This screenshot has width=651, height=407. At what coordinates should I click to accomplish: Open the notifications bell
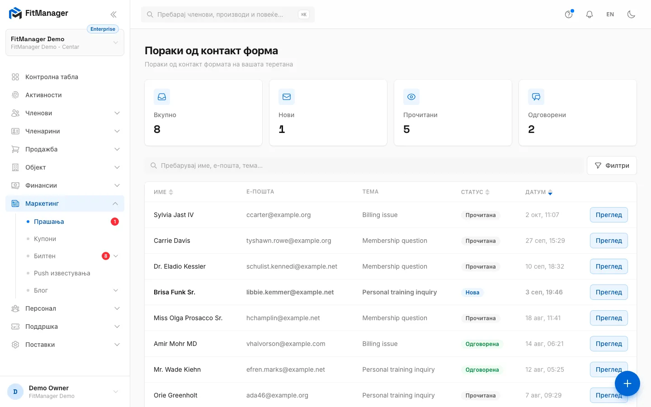coord(590,14)
